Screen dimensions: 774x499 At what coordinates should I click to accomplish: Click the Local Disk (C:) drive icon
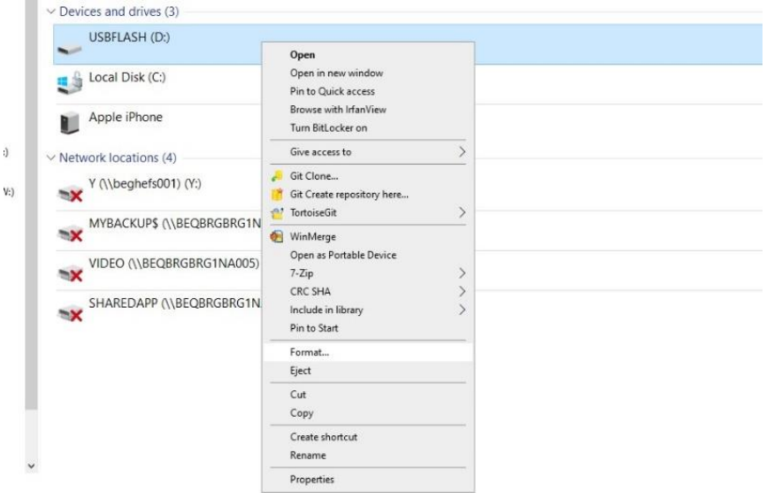(x=69, y=83)
